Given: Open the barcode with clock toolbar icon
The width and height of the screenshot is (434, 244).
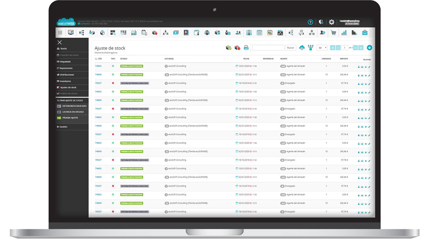Looking at the screenshot, I should 123,33.
